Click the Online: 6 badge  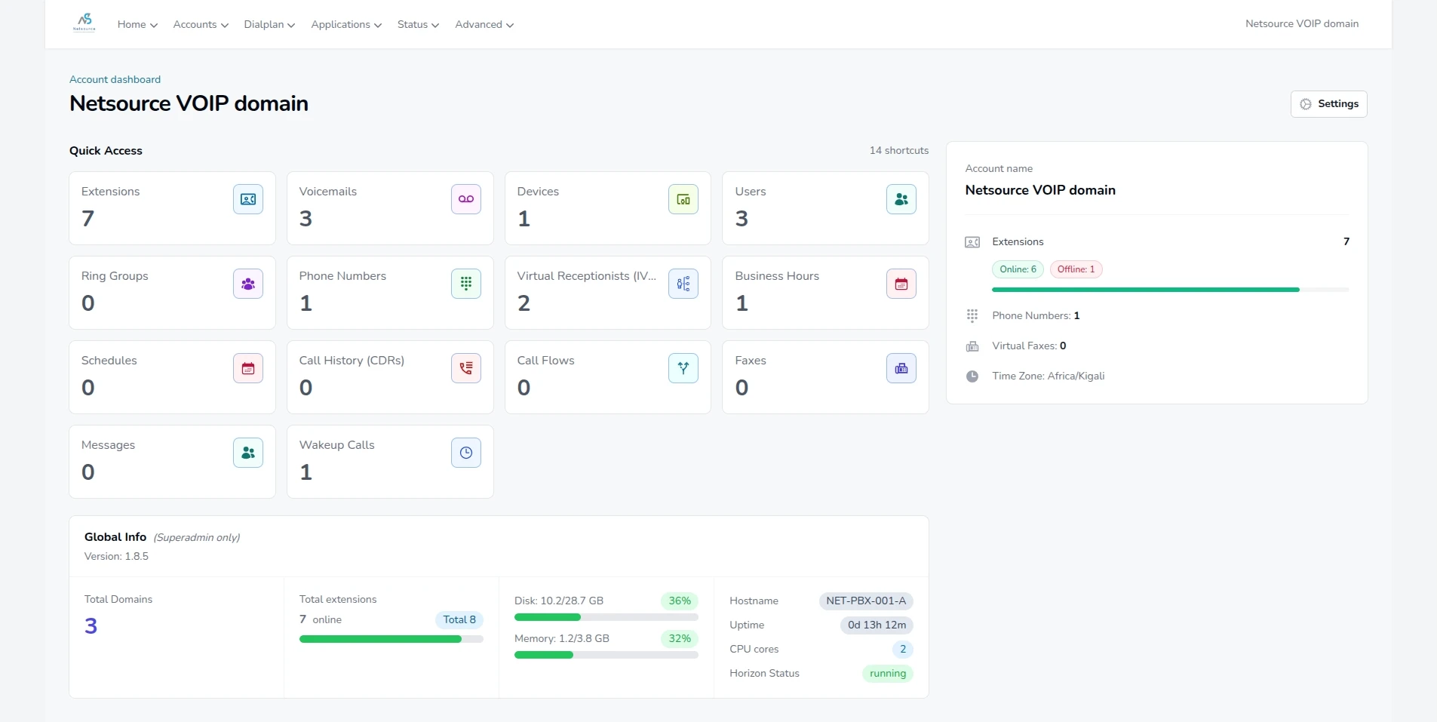1018,269
